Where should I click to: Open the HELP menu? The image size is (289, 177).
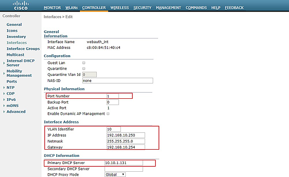(216, 8)
